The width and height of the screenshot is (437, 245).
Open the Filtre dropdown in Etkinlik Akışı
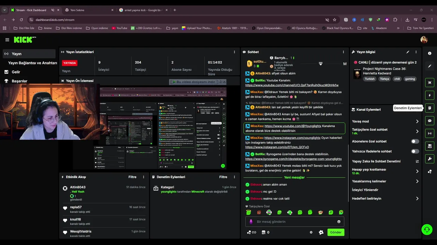tap(132, 177)
